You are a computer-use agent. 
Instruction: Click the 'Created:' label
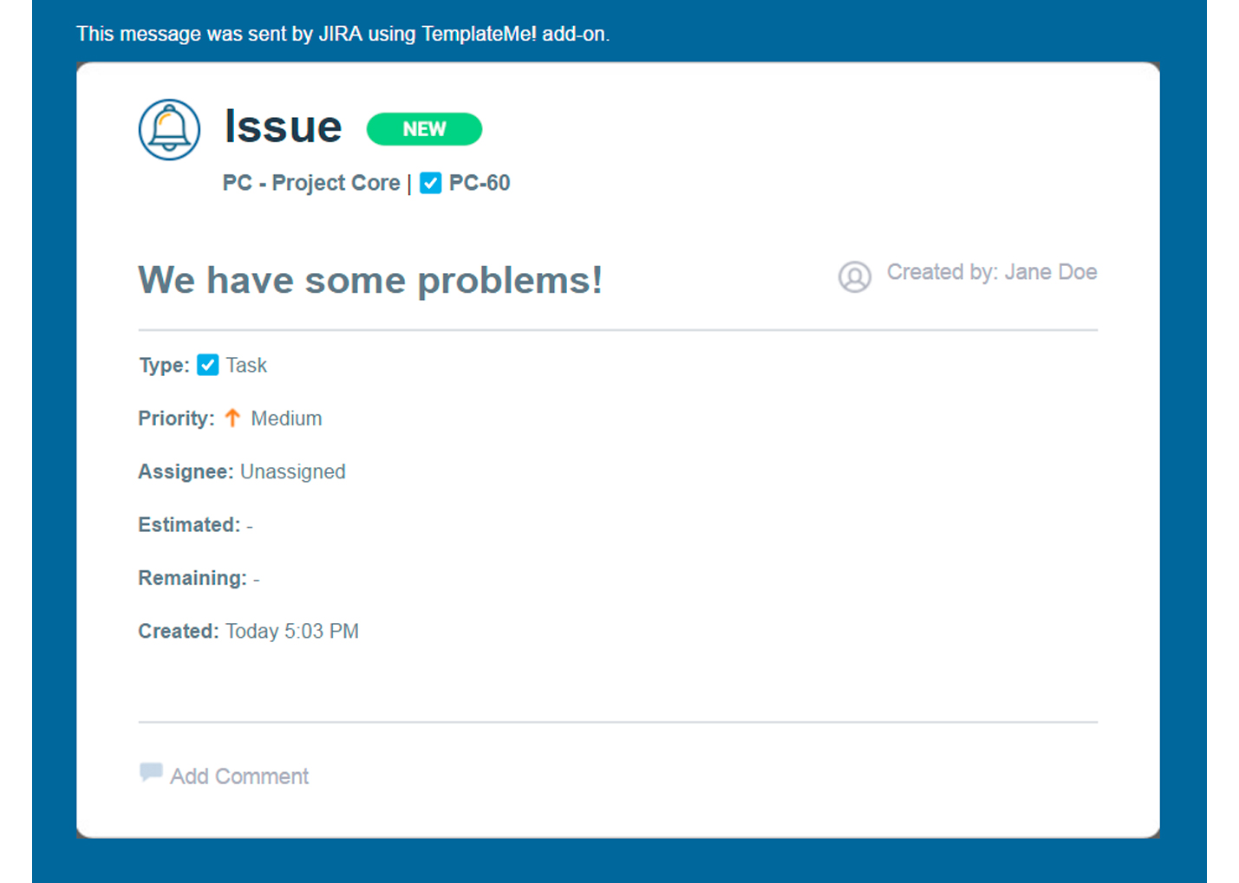[179, 631]
